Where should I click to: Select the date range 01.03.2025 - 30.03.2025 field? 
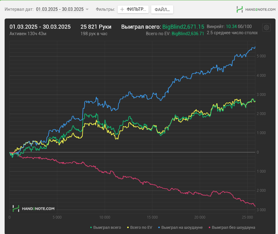pyautogui.click(x=60, y=9)
